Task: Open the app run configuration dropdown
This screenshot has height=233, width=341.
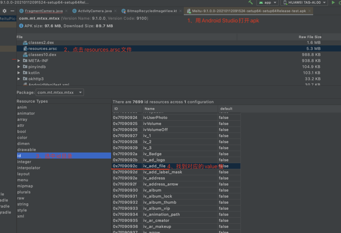Action: 267,3
